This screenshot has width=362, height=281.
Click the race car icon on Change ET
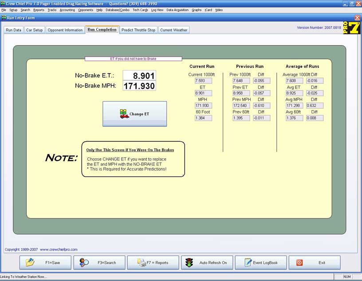click(124, 114)
